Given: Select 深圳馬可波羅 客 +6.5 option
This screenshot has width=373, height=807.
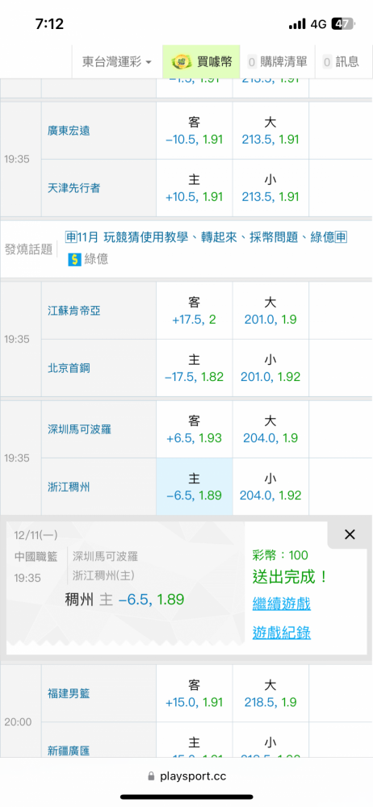Looking at the screenshot, I should click(195, 429).
